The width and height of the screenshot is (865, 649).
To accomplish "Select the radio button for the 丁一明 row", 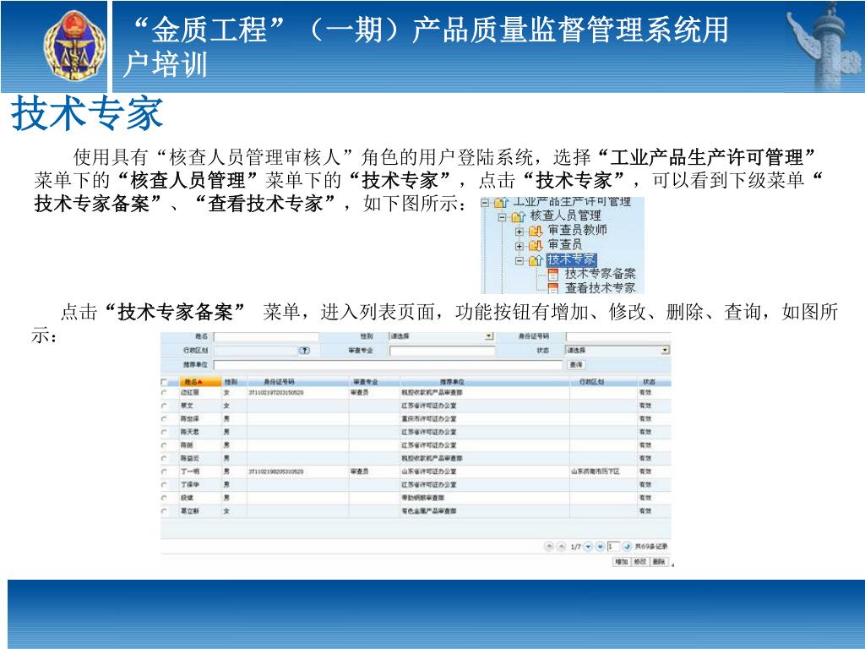I will click(x=164, y=472).
